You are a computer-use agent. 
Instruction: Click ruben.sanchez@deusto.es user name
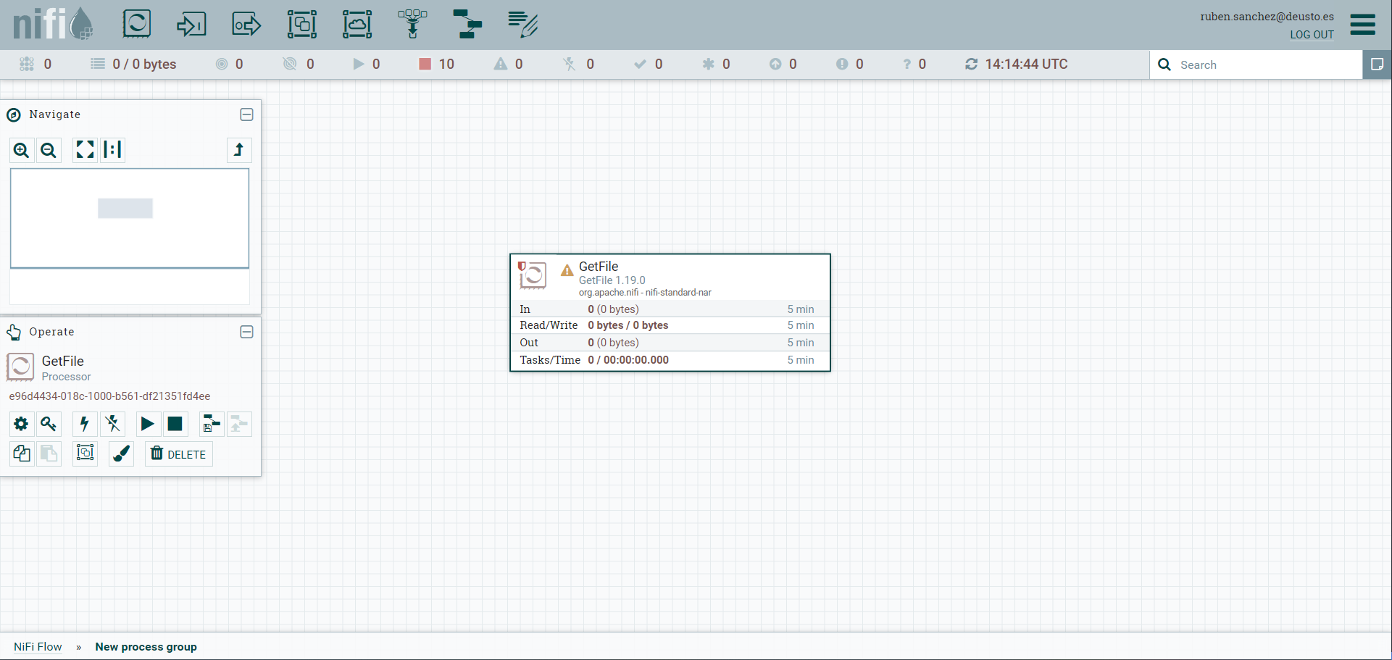point(1267,17)
